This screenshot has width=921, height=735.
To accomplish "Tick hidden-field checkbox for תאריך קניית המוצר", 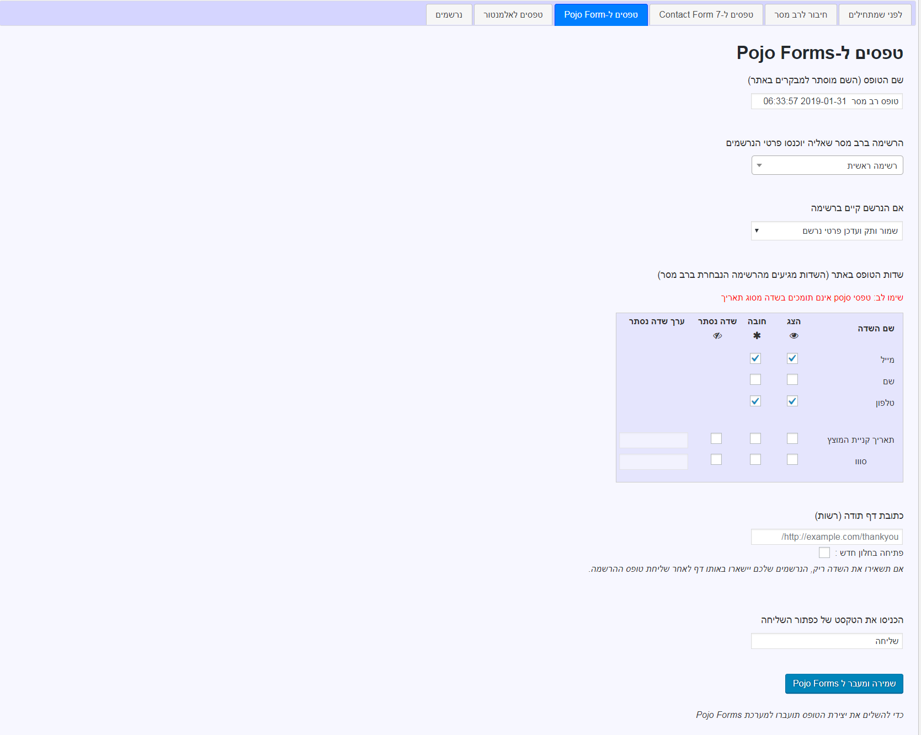I will pos(716,438).
